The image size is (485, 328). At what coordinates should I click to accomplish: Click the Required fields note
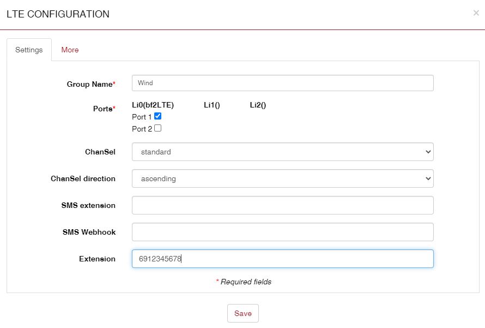[x=244, y=282]
